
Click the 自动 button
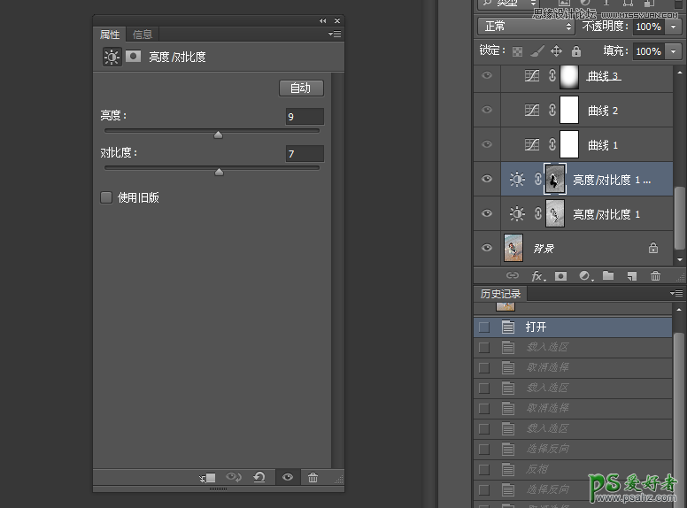point(301,88)
